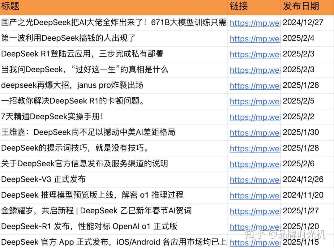Open the 7天精通DeepSeek实操手册 link
The height and width of the screenshot is (248, 334).
click(x=255, y=117)
